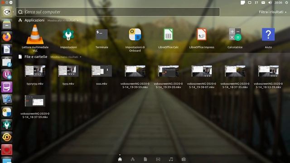
Task: Open Impostazioni di Onboard app
Action: 135,34
